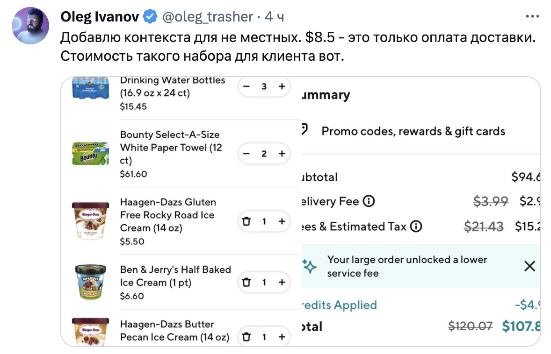Screen dimensions: 551x354
Task: Click the Delivery Fee info icon
Action: click(369, 202)
